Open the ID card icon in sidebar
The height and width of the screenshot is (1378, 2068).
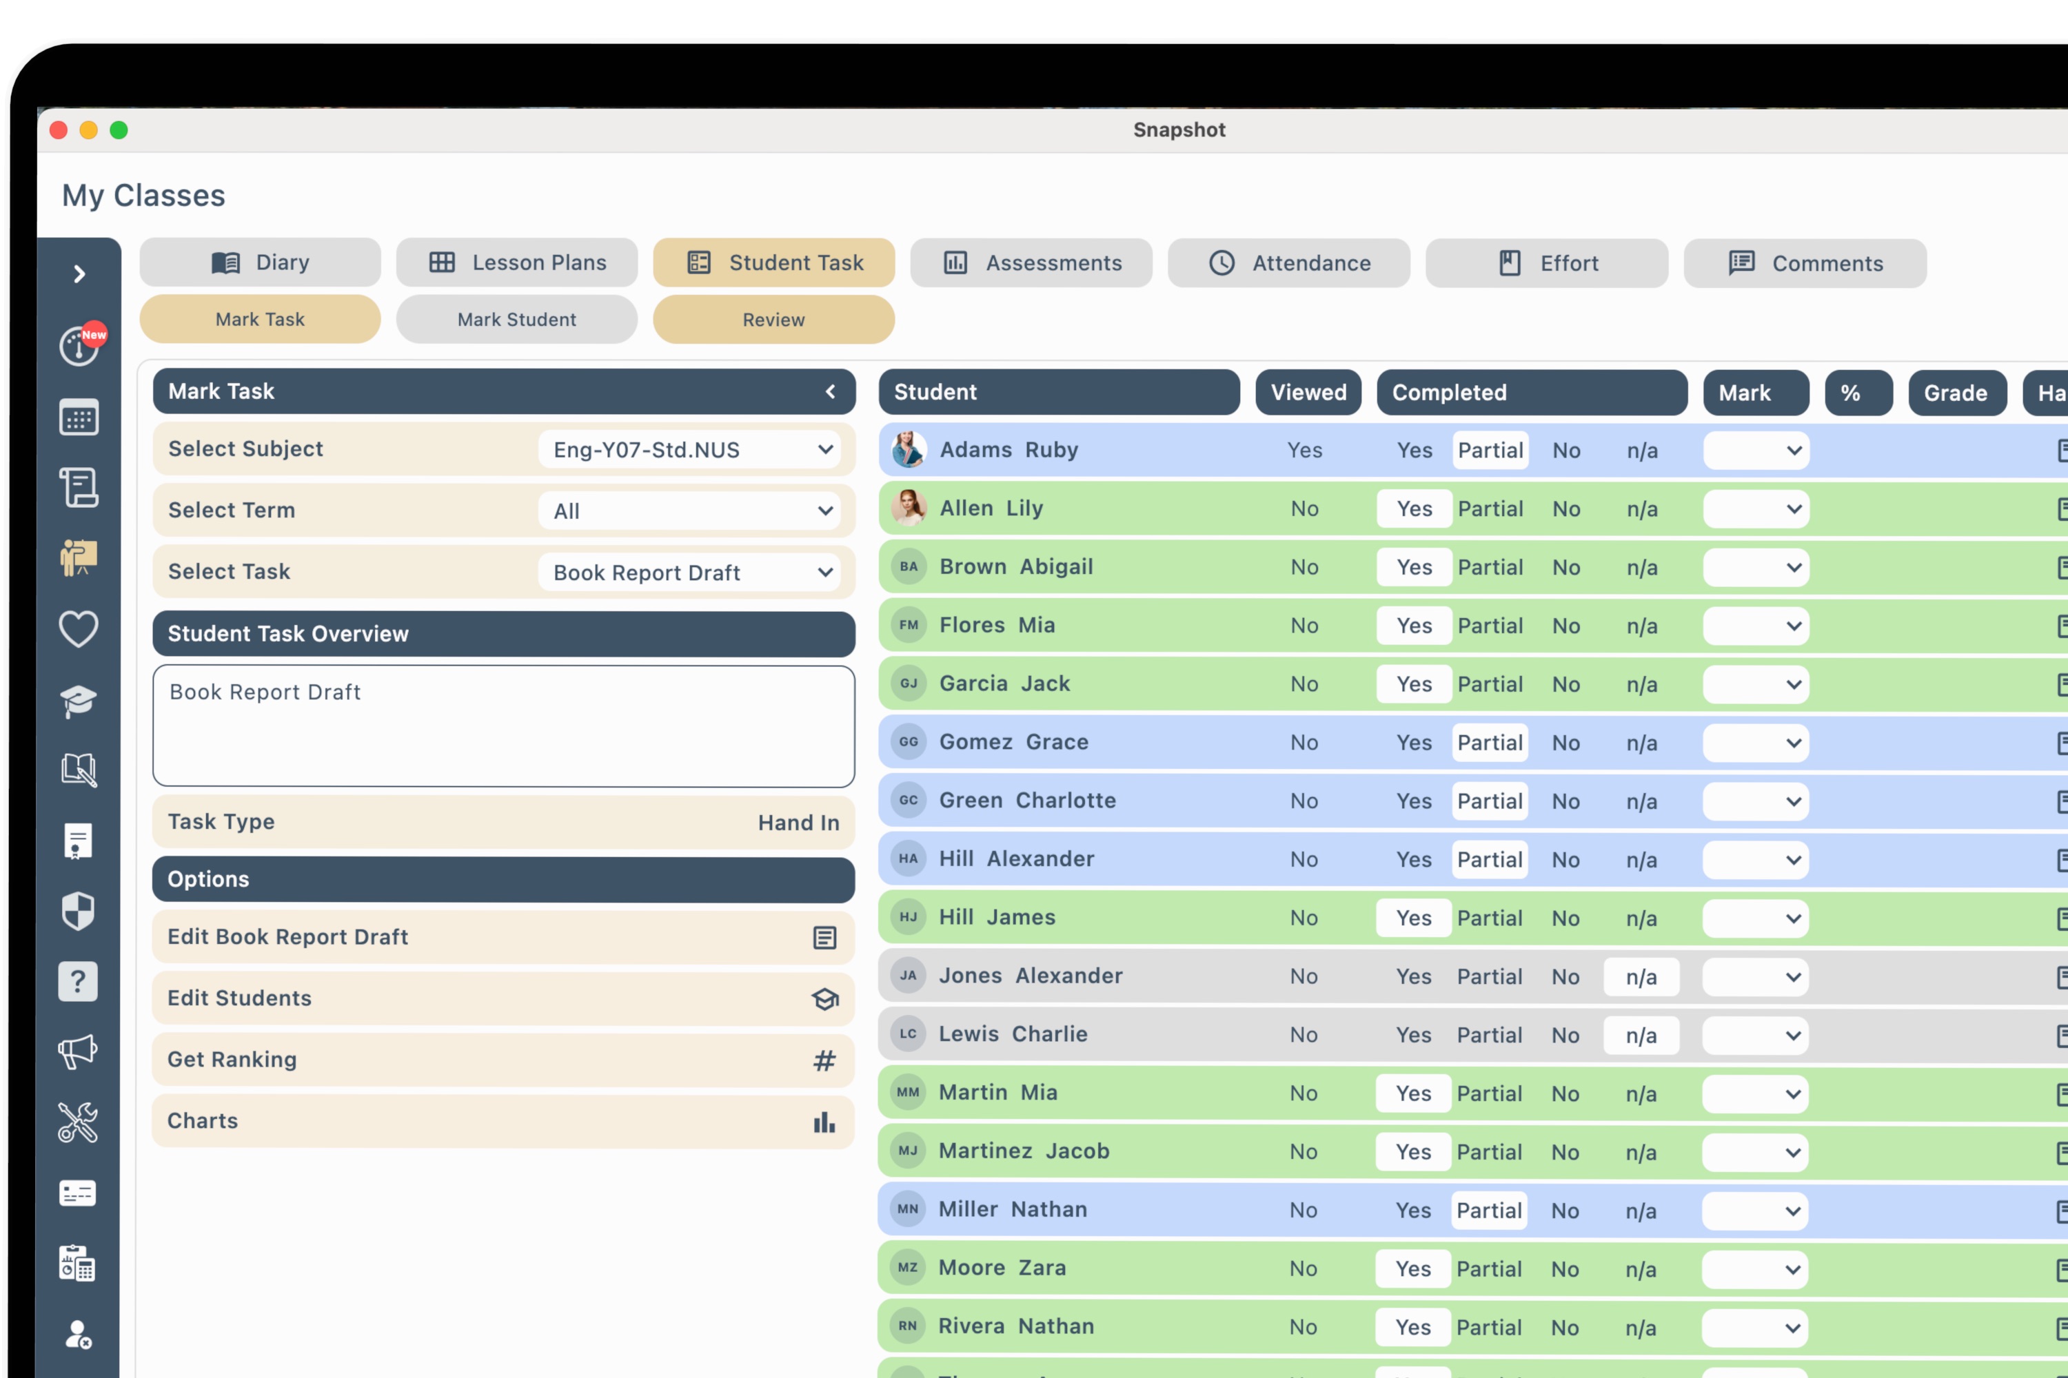79,1193
